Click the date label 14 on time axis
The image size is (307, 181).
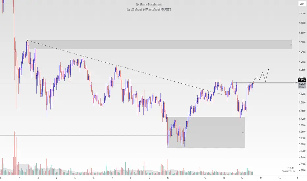[242, 178]
